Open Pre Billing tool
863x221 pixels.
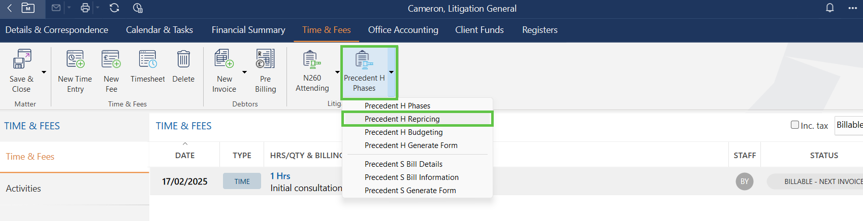[265, 60]
